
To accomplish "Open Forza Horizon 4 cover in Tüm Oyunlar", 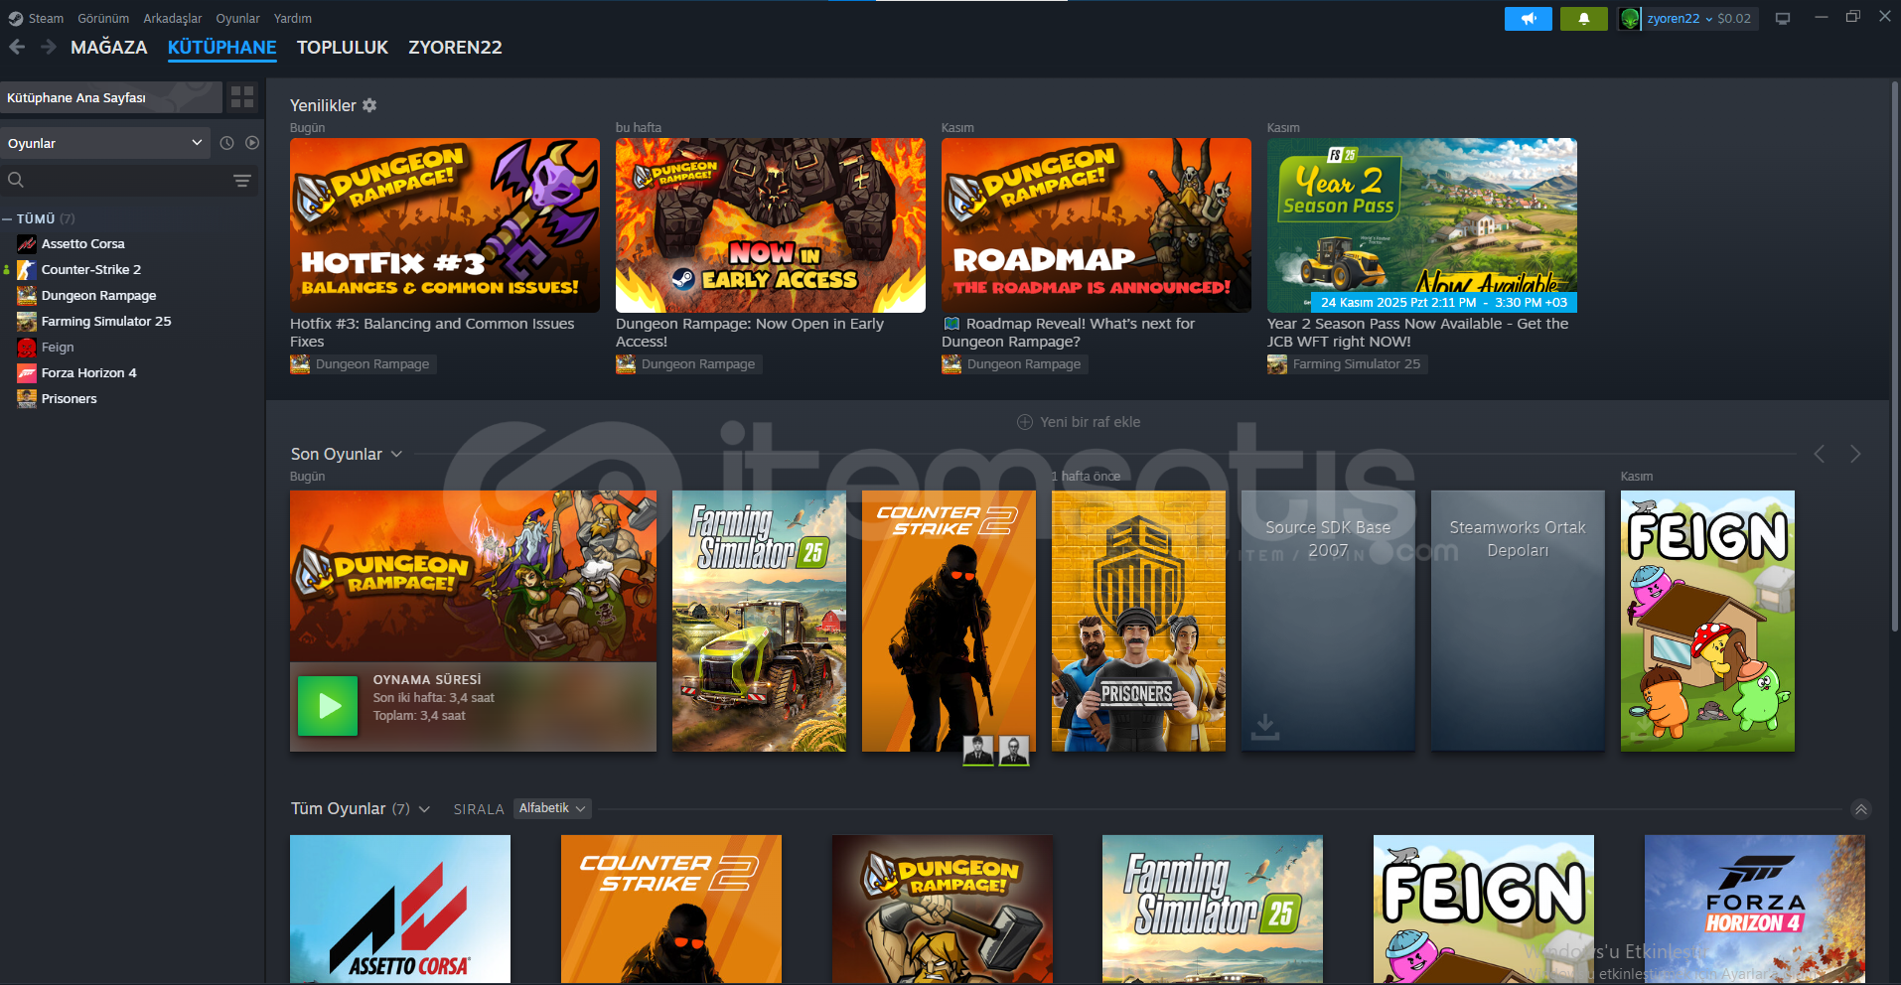I will point(1755,910).
